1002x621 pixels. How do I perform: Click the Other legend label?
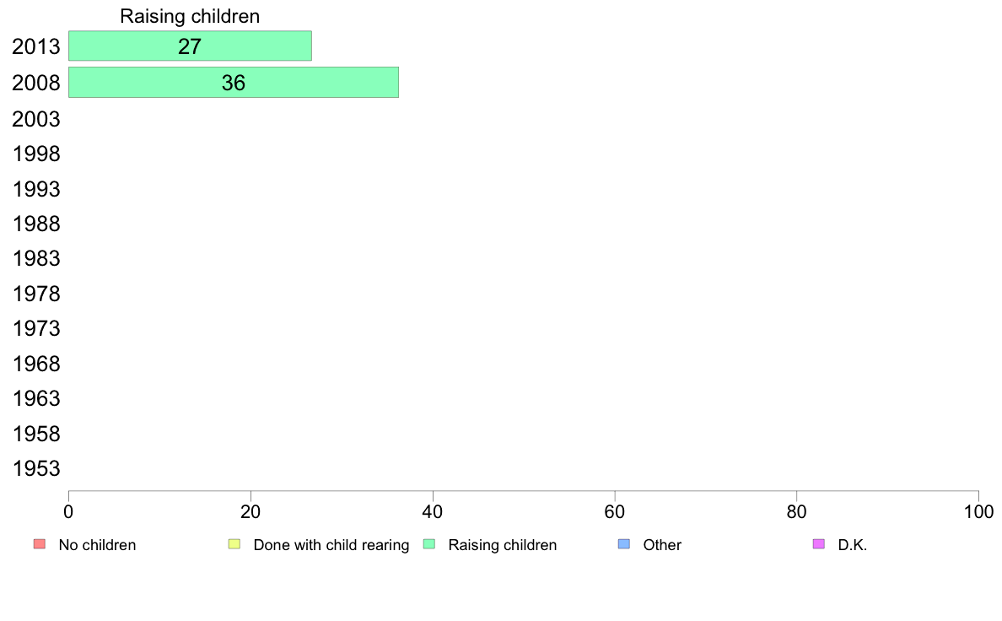coord(662,545)
